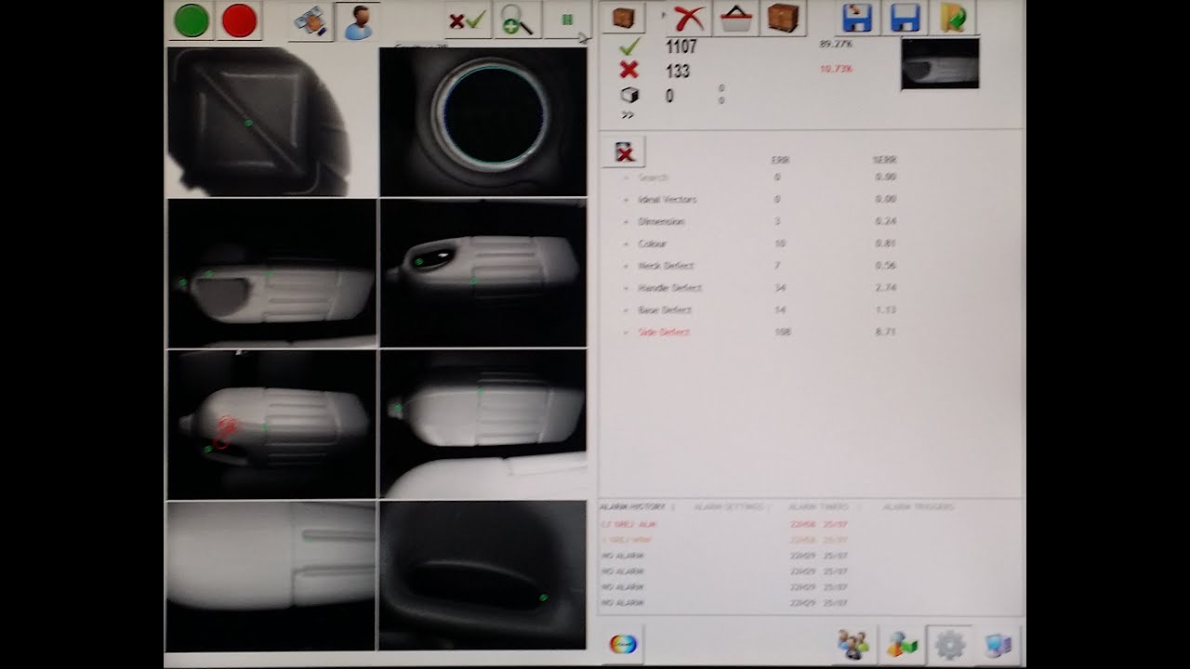
Task: Click the large red X toolbar icon
Action: point(689,18)
